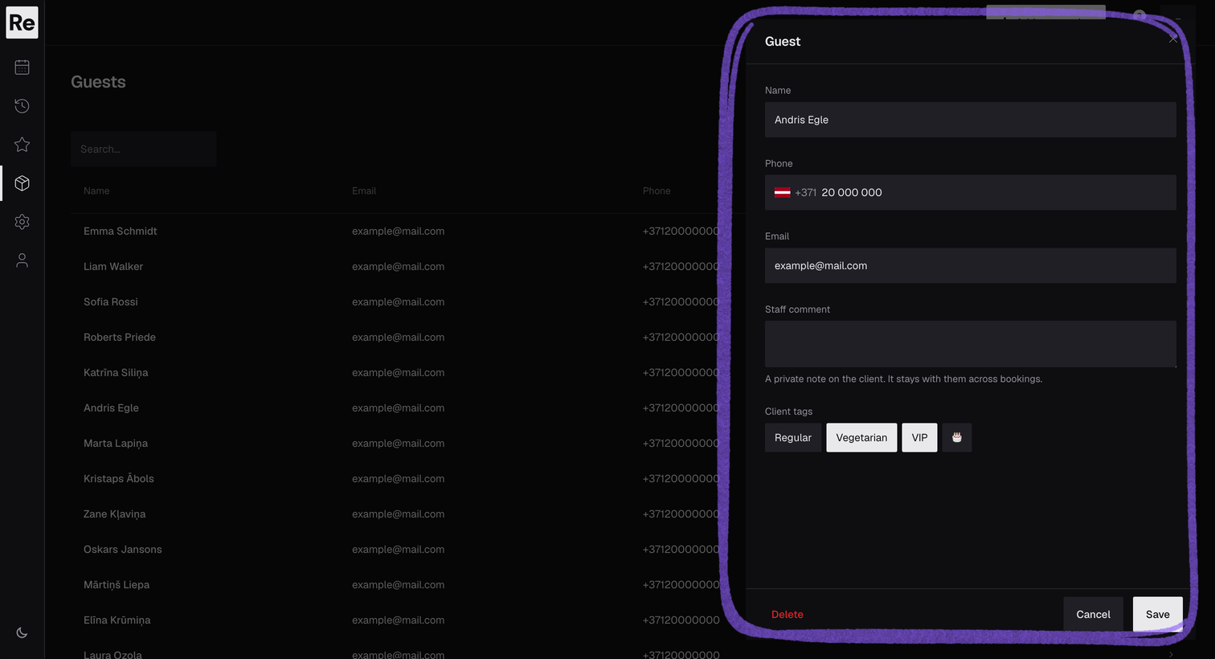The width and height of the screenshot is (1215, 659).
Task: Toggle the VIP client tag
Action: (x=919, y=438)
